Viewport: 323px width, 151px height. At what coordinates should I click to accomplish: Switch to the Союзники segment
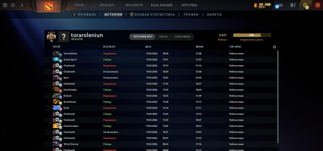(182, 37)
